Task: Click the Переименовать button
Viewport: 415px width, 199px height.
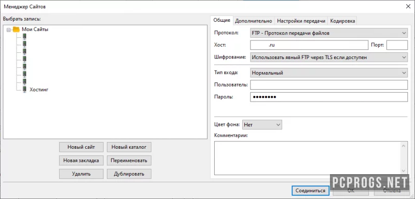Action: pyautogui.click(x=129, y=161)
